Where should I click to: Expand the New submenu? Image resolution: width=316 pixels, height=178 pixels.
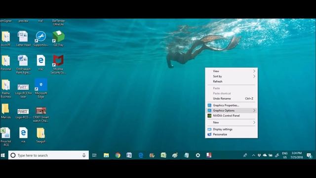click(232, 123)
